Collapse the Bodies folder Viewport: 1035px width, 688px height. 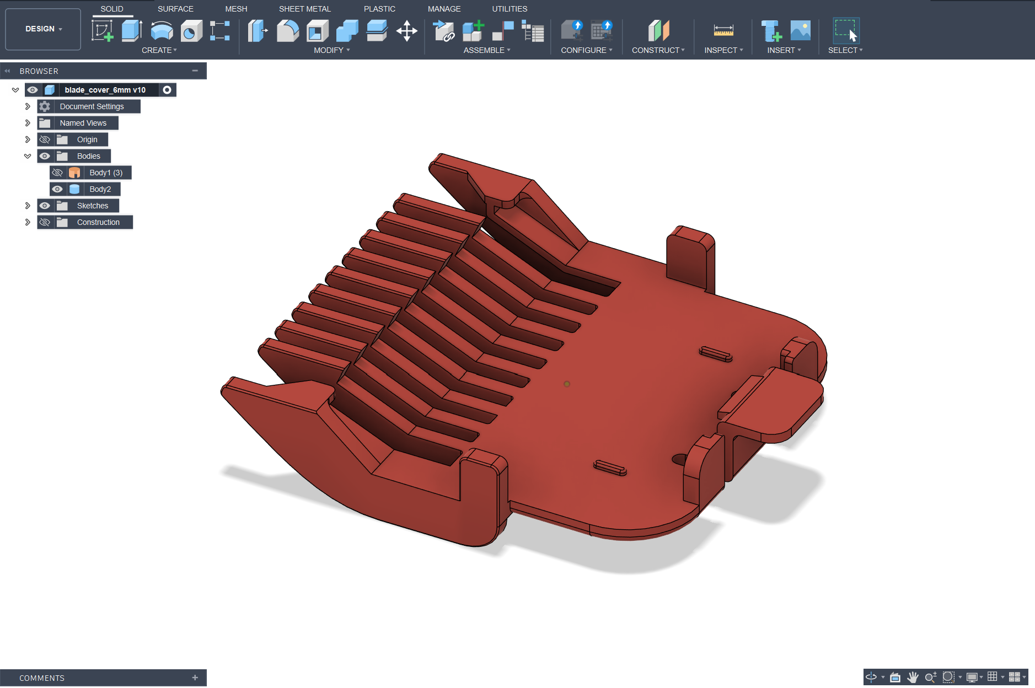28,156
